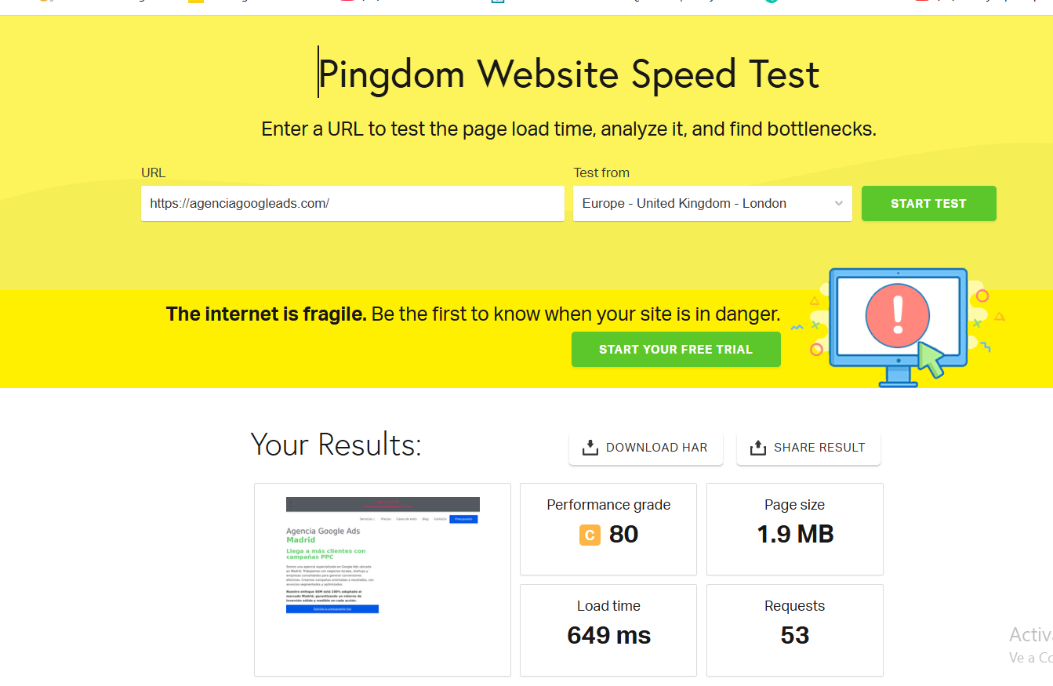This screenshot has width=1053, height=686.
Task: Click START YOUR FREE TRIAL button
Action: pyautogui.click(x=676, y=350)
